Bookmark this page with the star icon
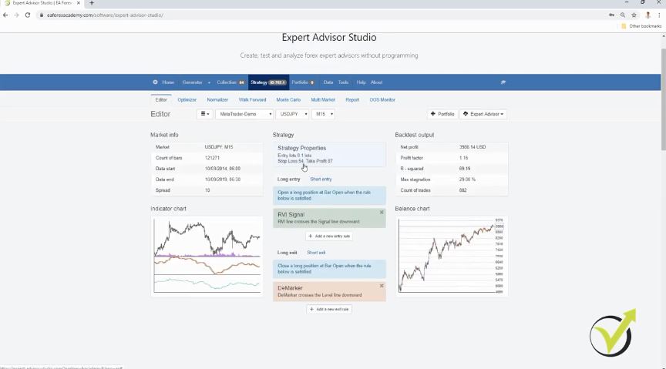The height and width of the screenshot is (369, 666). point(634,15)
